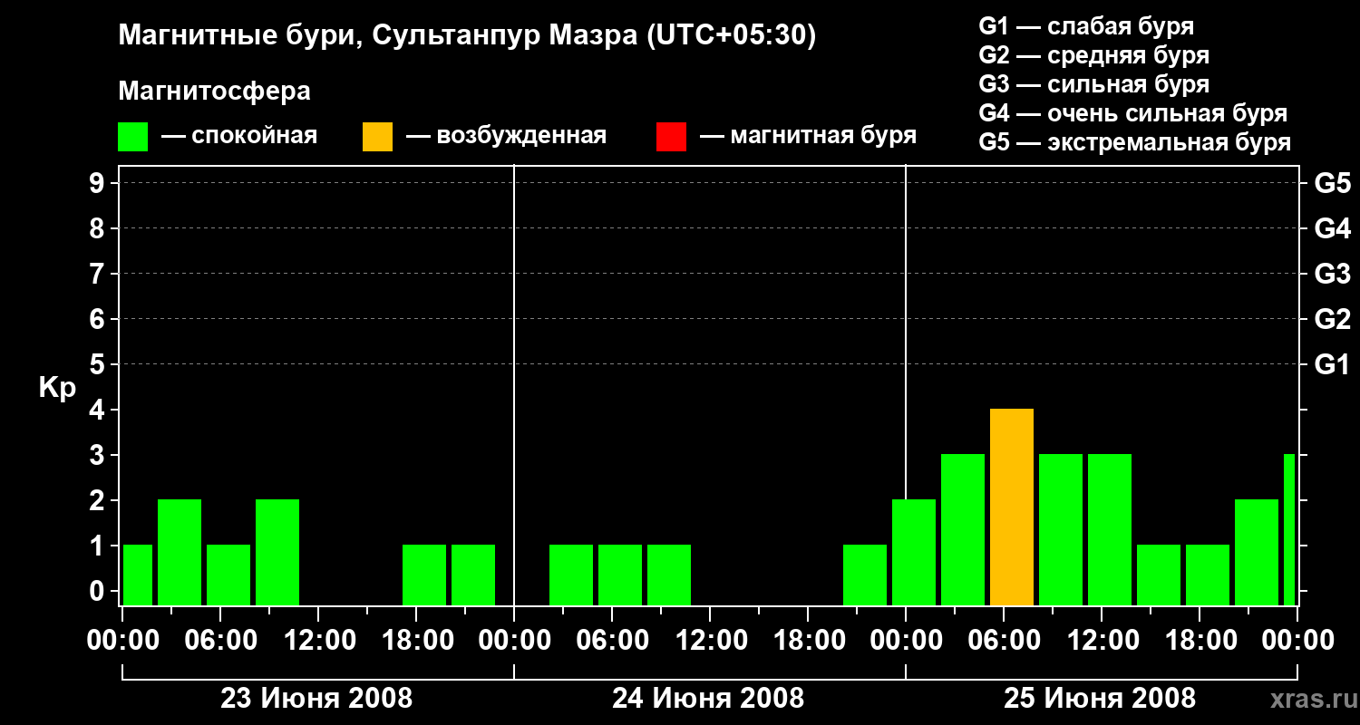Click the right-axis 'G1' label
1360x725 pixels.
click(x=1333, y=365)
